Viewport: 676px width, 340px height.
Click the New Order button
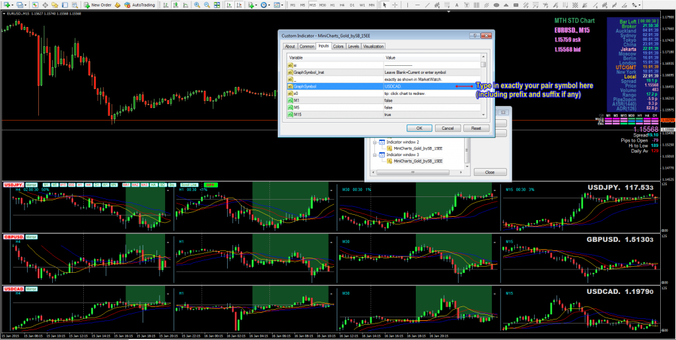tap(98, 5)
